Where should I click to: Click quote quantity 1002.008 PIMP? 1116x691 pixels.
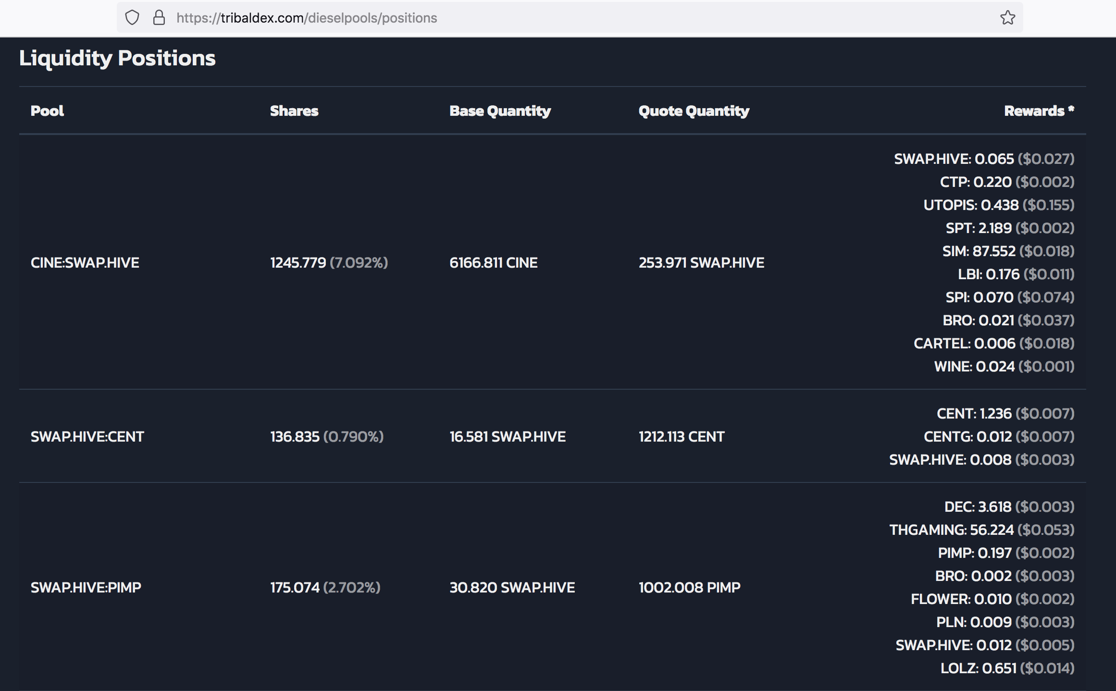tap(690, 588)
